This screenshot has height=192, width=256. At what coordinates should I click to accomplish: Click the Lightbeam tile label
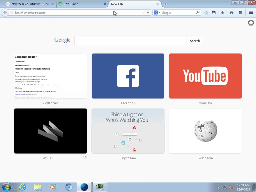click(128, 158)
